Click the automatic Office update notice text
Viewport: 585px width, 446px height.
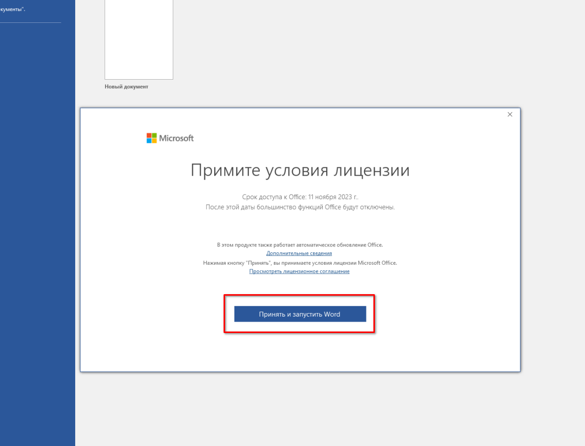click(x=300, y=245)
